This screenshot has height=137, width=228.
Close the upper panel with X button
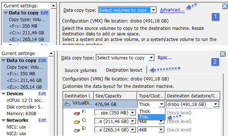(x=225, y=6)
